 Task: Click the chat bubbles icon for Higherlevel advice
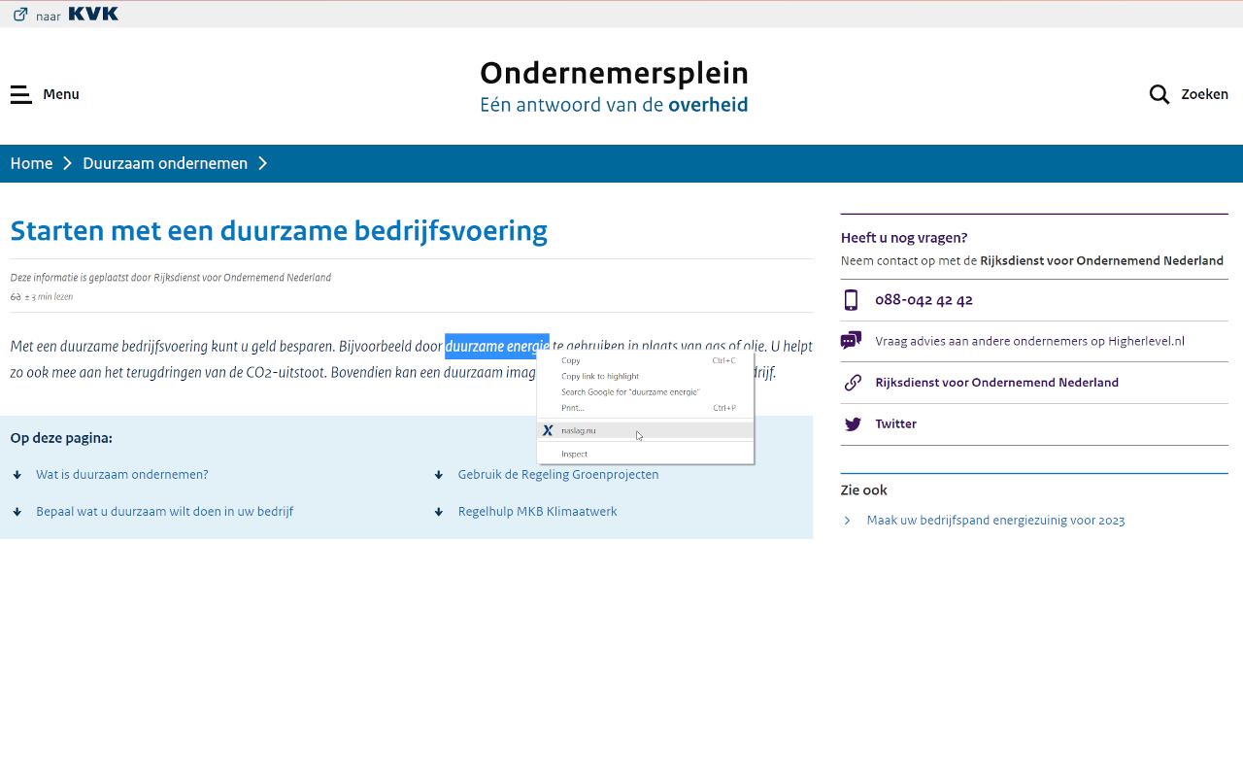pyautogui.click(x=852, y=341)
